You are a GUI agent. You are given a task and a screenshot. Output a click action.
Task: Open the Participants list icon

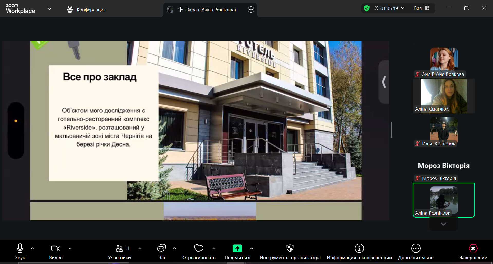(x=119, y=248)
